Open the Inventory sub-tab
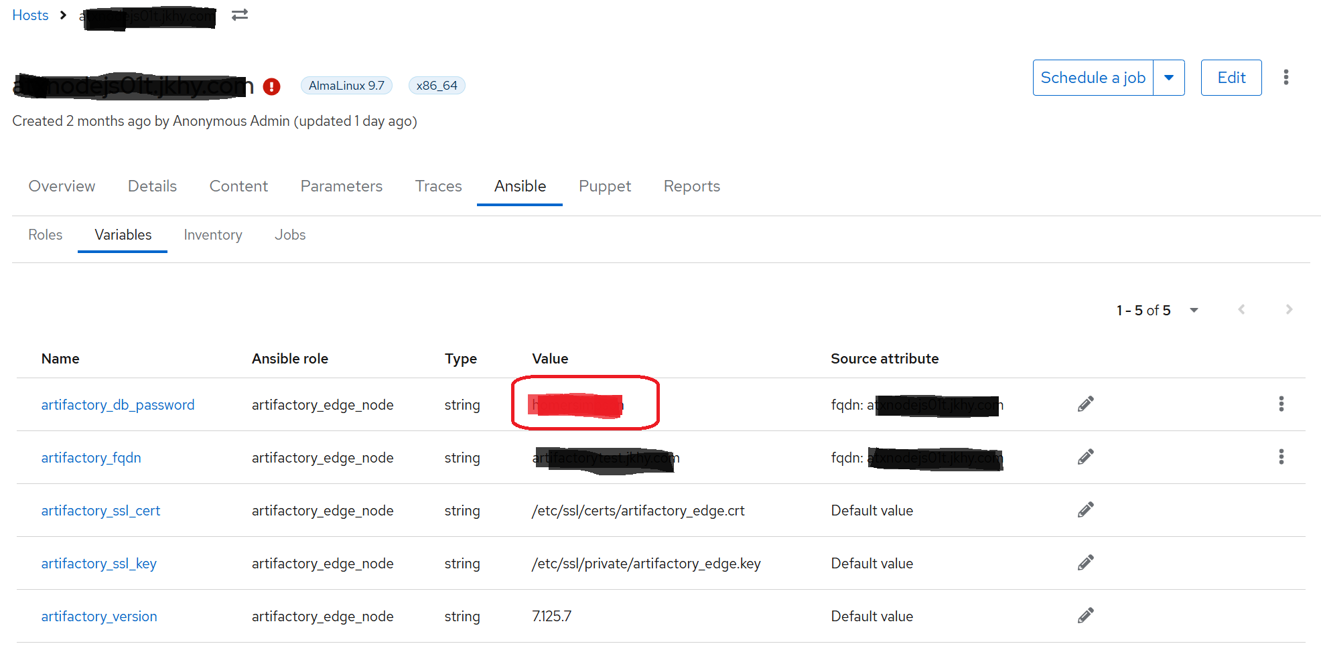Screen dimensions: 1321x648 [x=213, y=235]
